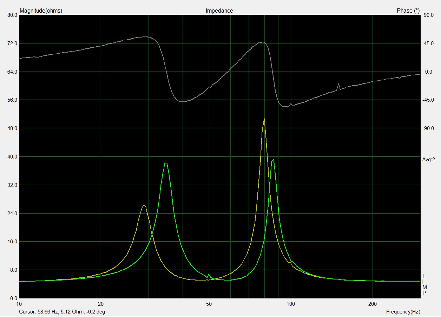Viewport: 441px width, 317px height.
Task: Click the 'Impedance' graph title
Action: pos(219,11)
